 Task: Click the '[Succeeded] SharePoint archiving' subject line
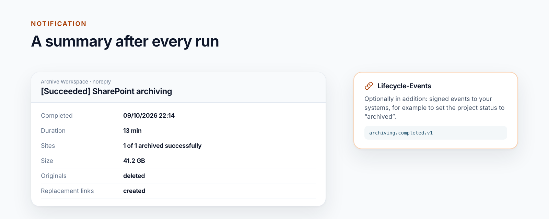pos(106,91)
